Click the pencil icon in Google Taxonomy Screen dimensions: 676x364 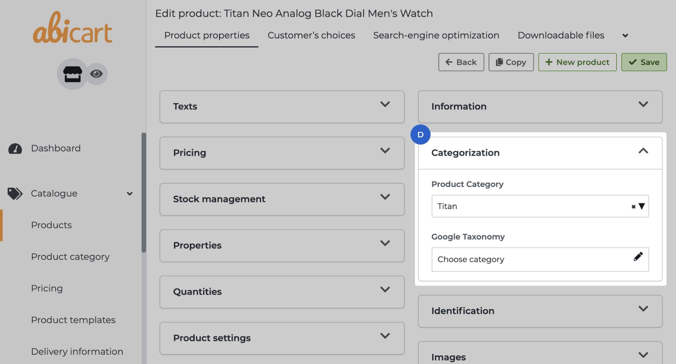tap(638, 257)
